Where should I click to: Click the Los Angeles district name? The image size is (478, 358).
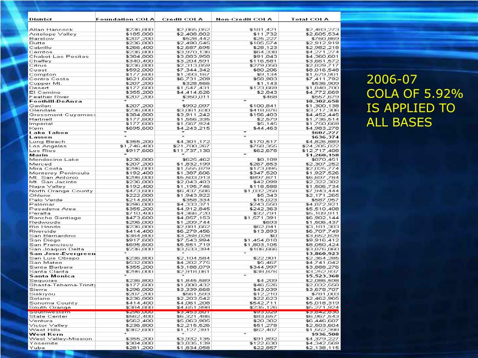(x=48, y=146)
